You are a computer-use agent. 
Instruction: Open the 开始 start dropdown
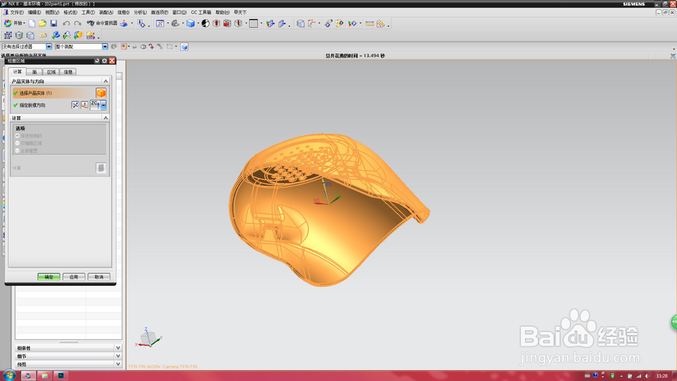[x=14, y=23]
